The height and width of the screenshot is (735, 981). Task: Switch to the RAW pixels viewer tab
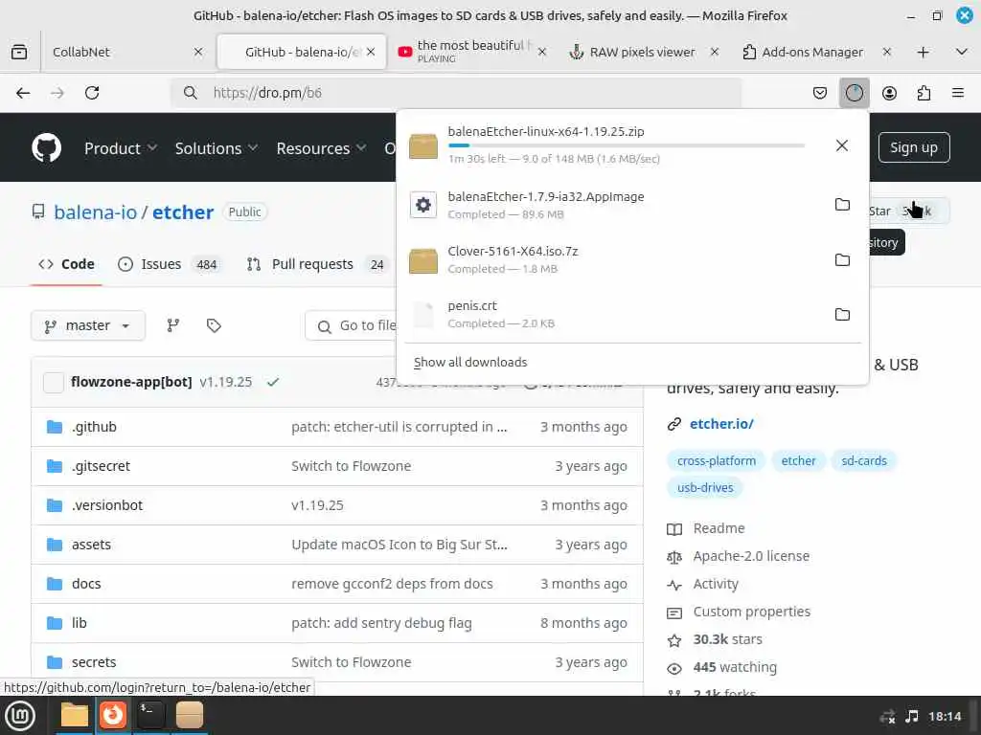click(643, 52)
